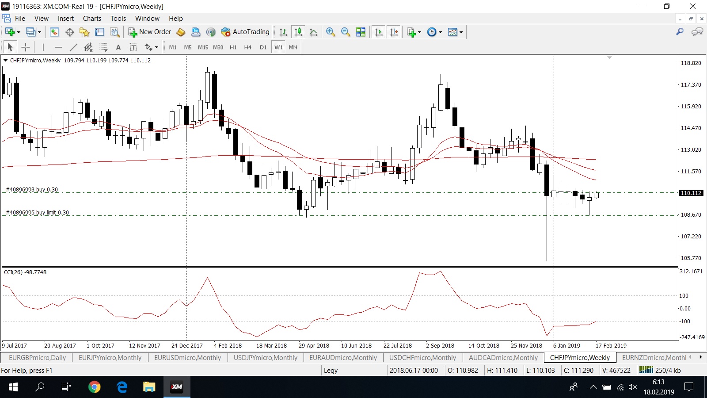This screenshot has width=707, height=398.
Task: Switch chart to candlesticks
Action: coord(299,32)
